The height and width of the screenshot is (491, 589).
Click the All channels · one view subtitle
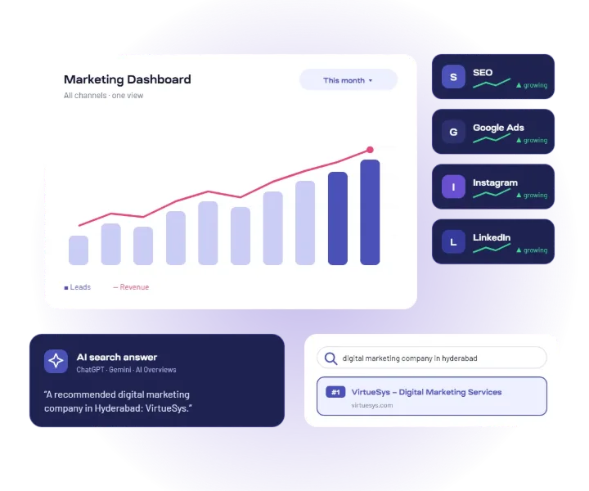pos(103,96)
